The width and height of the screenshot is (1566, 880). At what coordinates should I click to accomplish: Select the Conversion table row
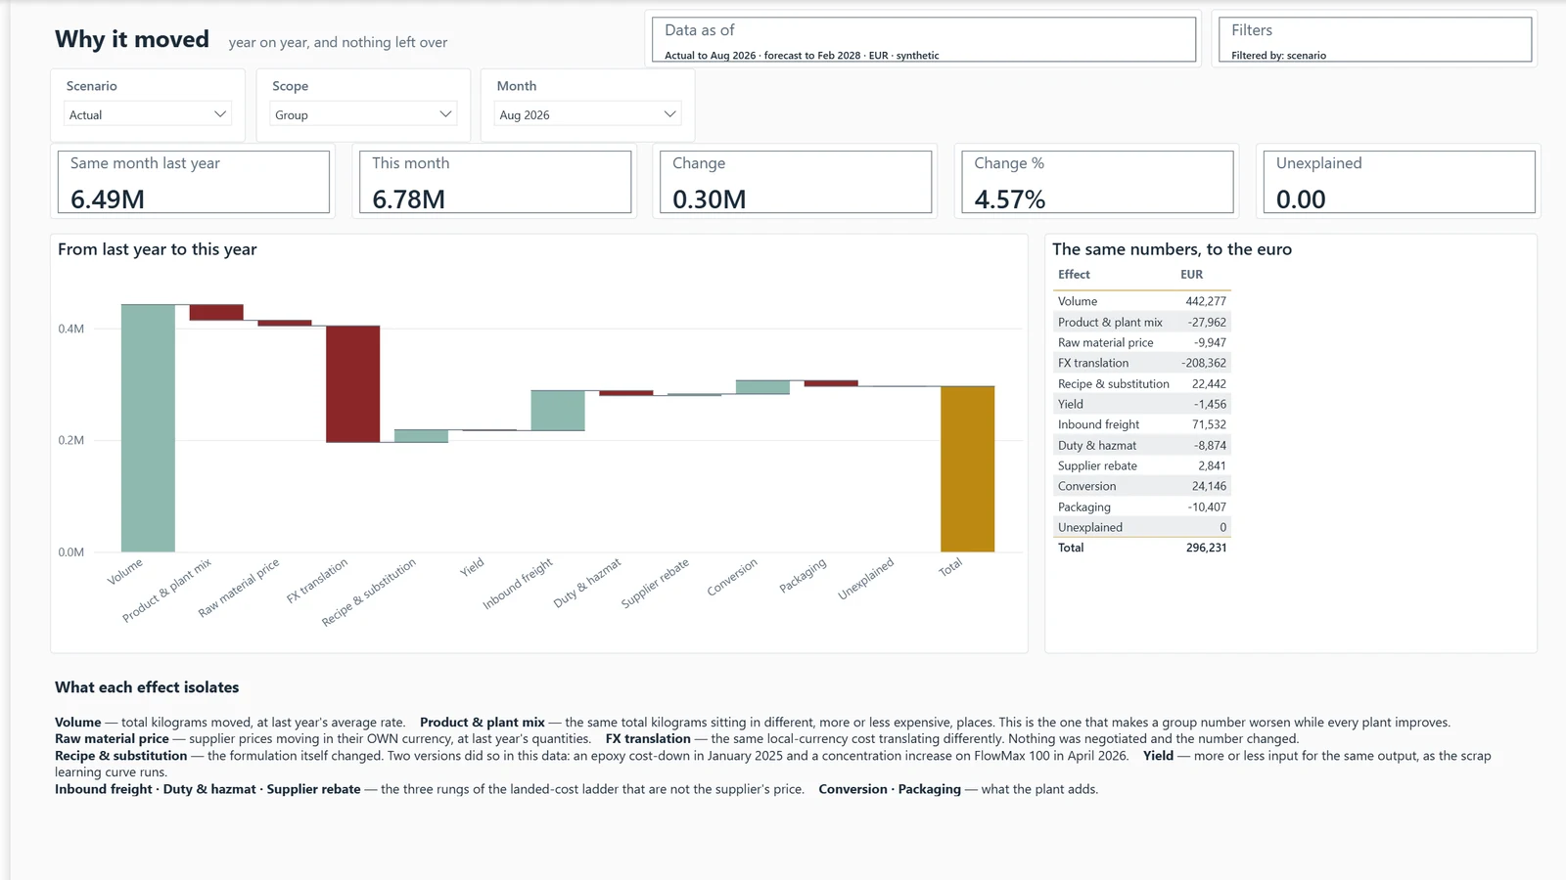click(x=1141, y=486)
